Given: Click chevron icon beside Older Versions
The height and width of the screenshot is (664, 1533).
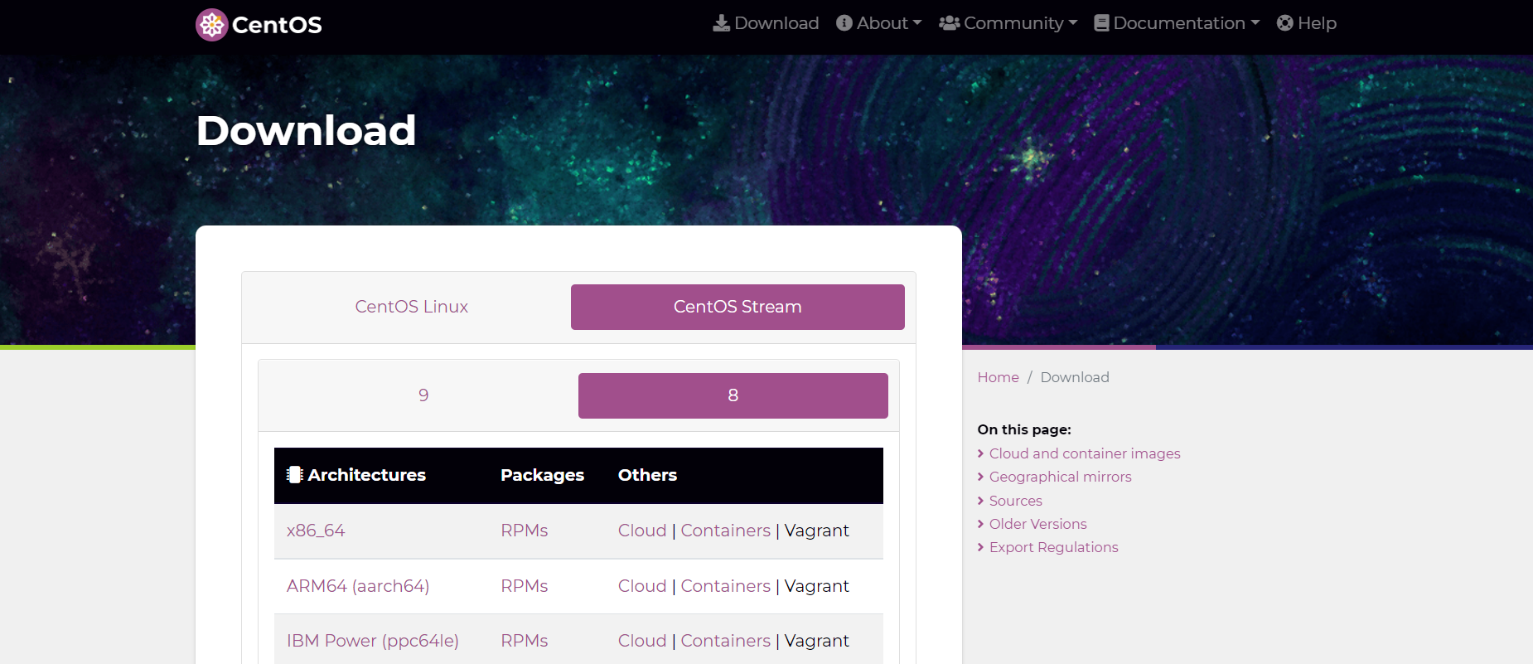Looking at the screenshot, I should [981, 524].
